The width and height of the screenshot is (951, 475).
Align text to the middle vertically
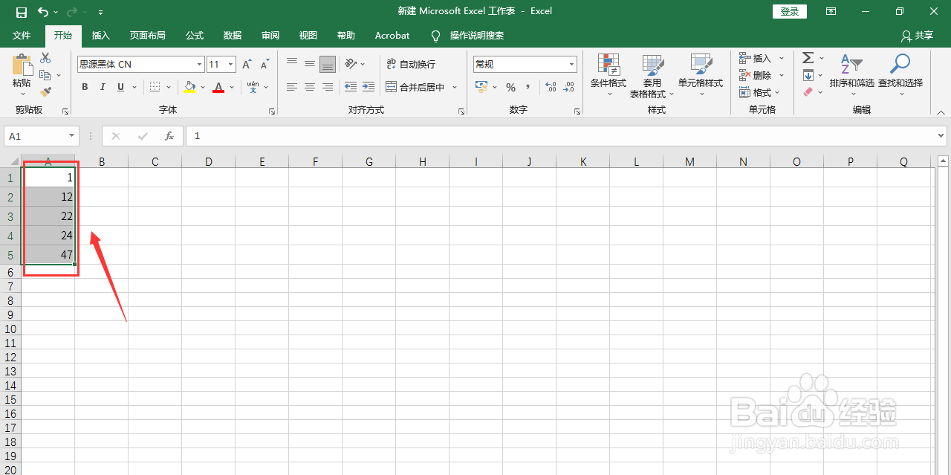310,64
